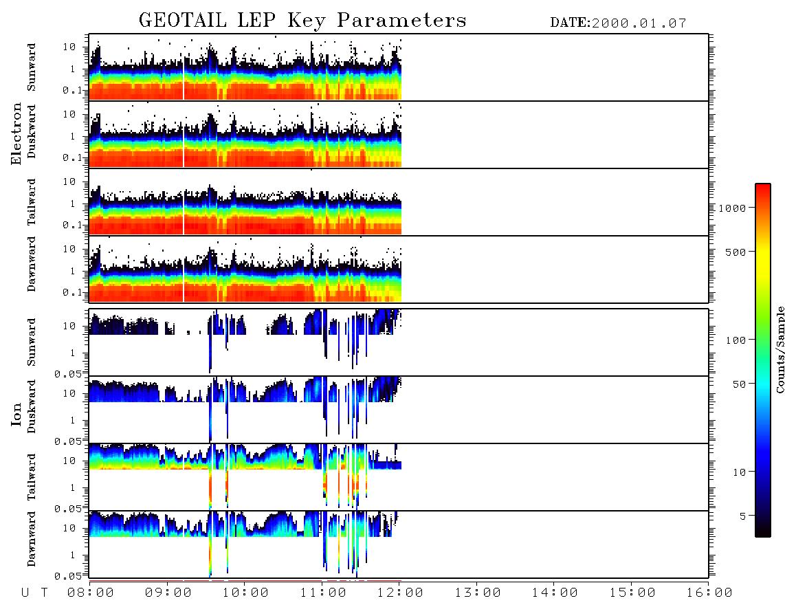Image resolution: width=785 pixels, height=605 pixels.
Task: Click the 50 colorbar tick label
Action: 740,384
